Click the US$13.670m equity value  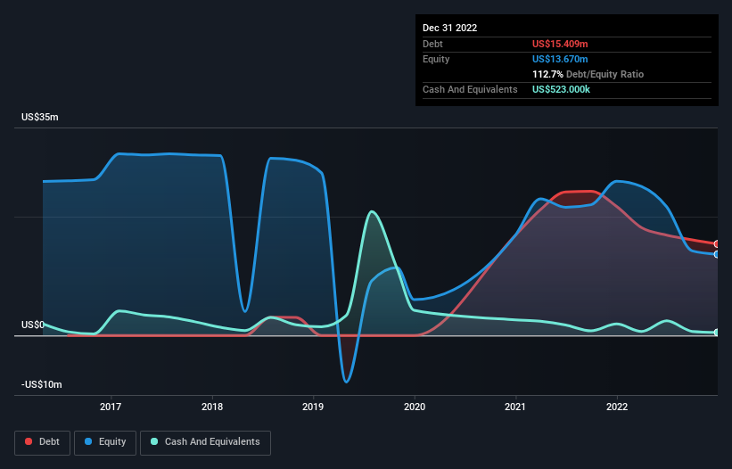560,59
